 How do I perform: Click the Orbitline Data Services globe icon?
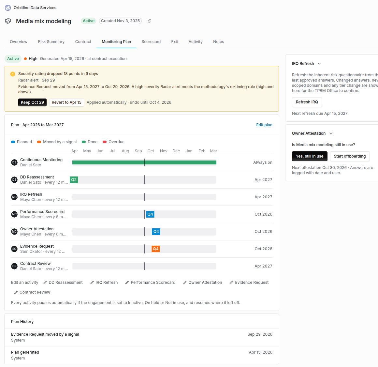click(8, 8)
